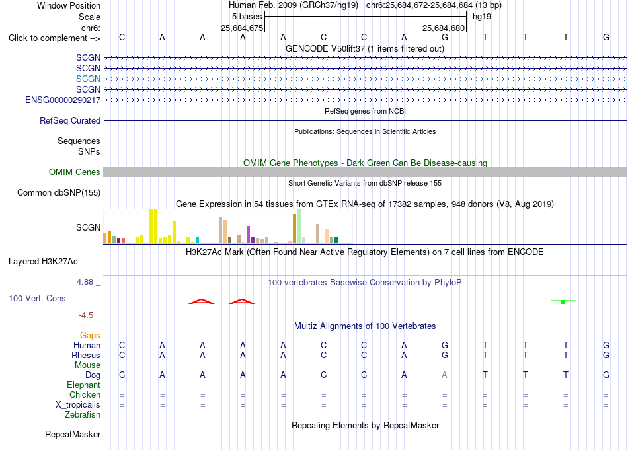This screenshot has height=450, width=628.
Task: Click the 100 Vert. Cons track label
Action: (x=37, y=298)
